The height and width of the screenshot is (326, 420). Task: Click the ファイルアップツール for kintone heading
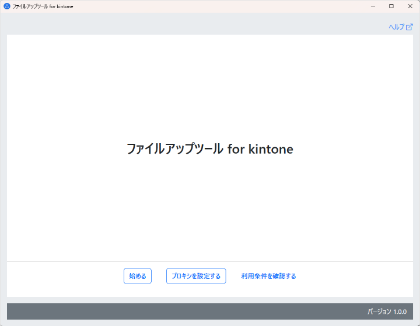210,149
